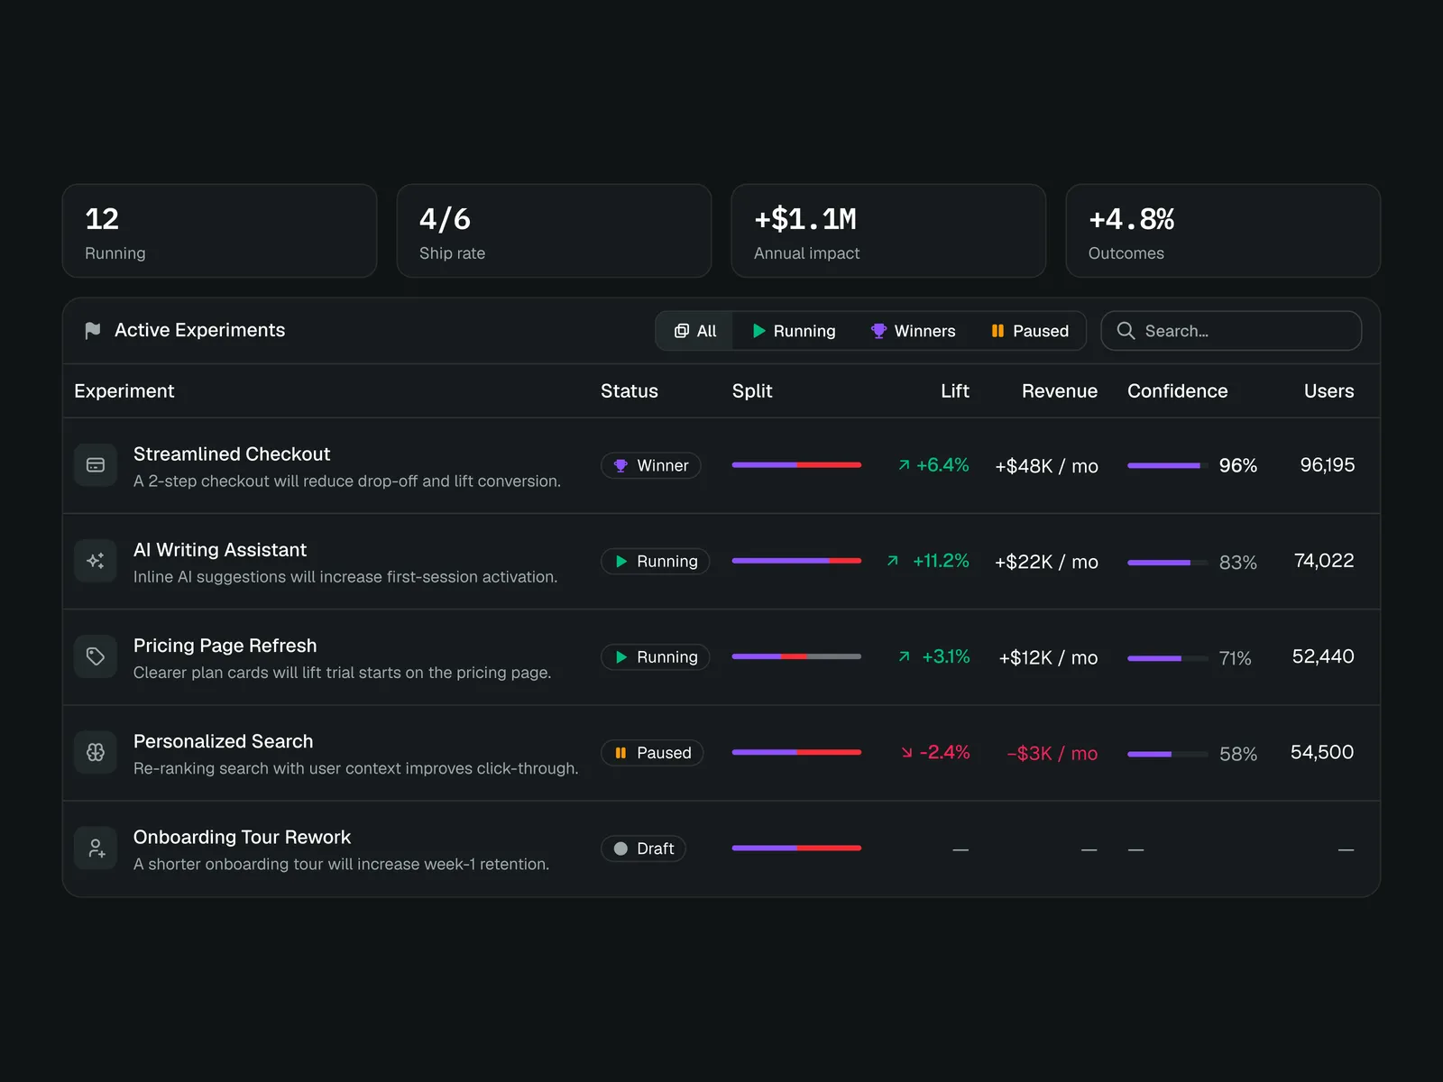Click the 52,440 users value
Screen dimensions: 1443x1082
pos(1323,656)
